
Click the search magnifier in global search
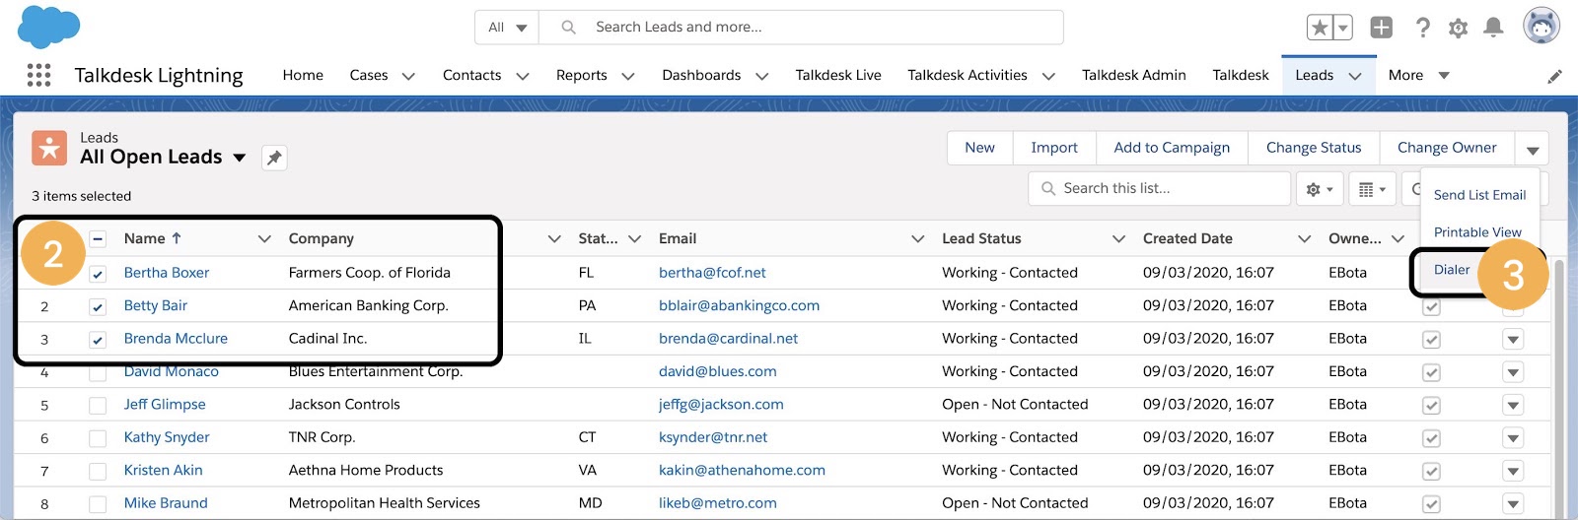tap(569, 28)
